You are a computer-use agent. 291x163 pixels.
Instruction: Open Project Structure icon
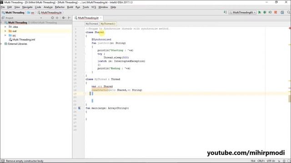point(282,12)
